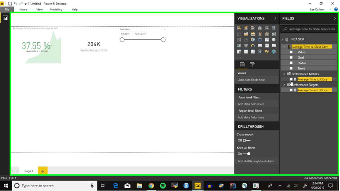Viewport: 340px width, 191px height.
Task: Select the Clustered bar chart visualization
Action: 253,28
